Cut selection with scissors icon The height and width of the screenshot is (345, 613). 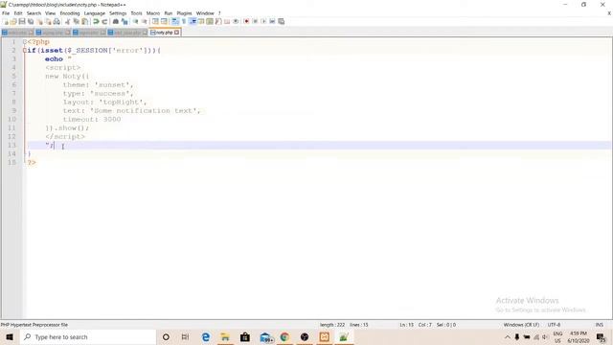point(68,21)
